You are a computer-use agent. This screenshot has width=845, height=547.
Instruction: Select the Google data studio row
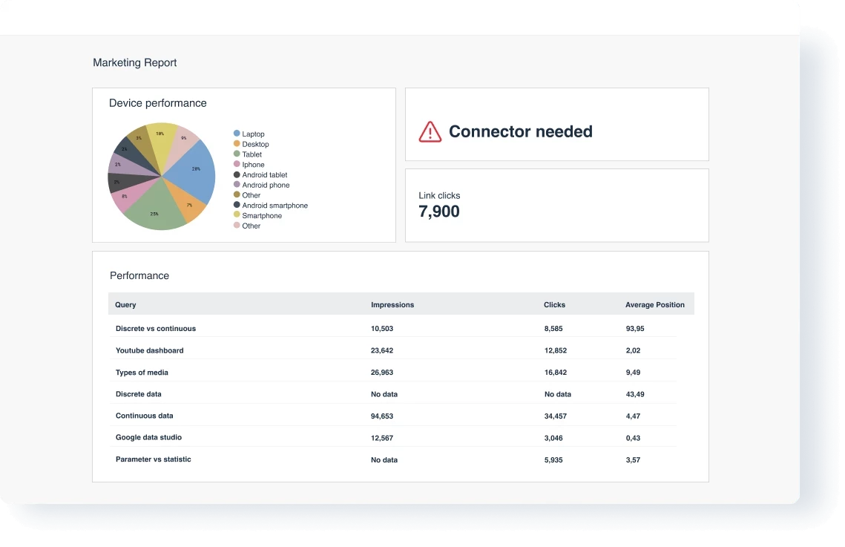pyautogui.click(x=148, y=438)
